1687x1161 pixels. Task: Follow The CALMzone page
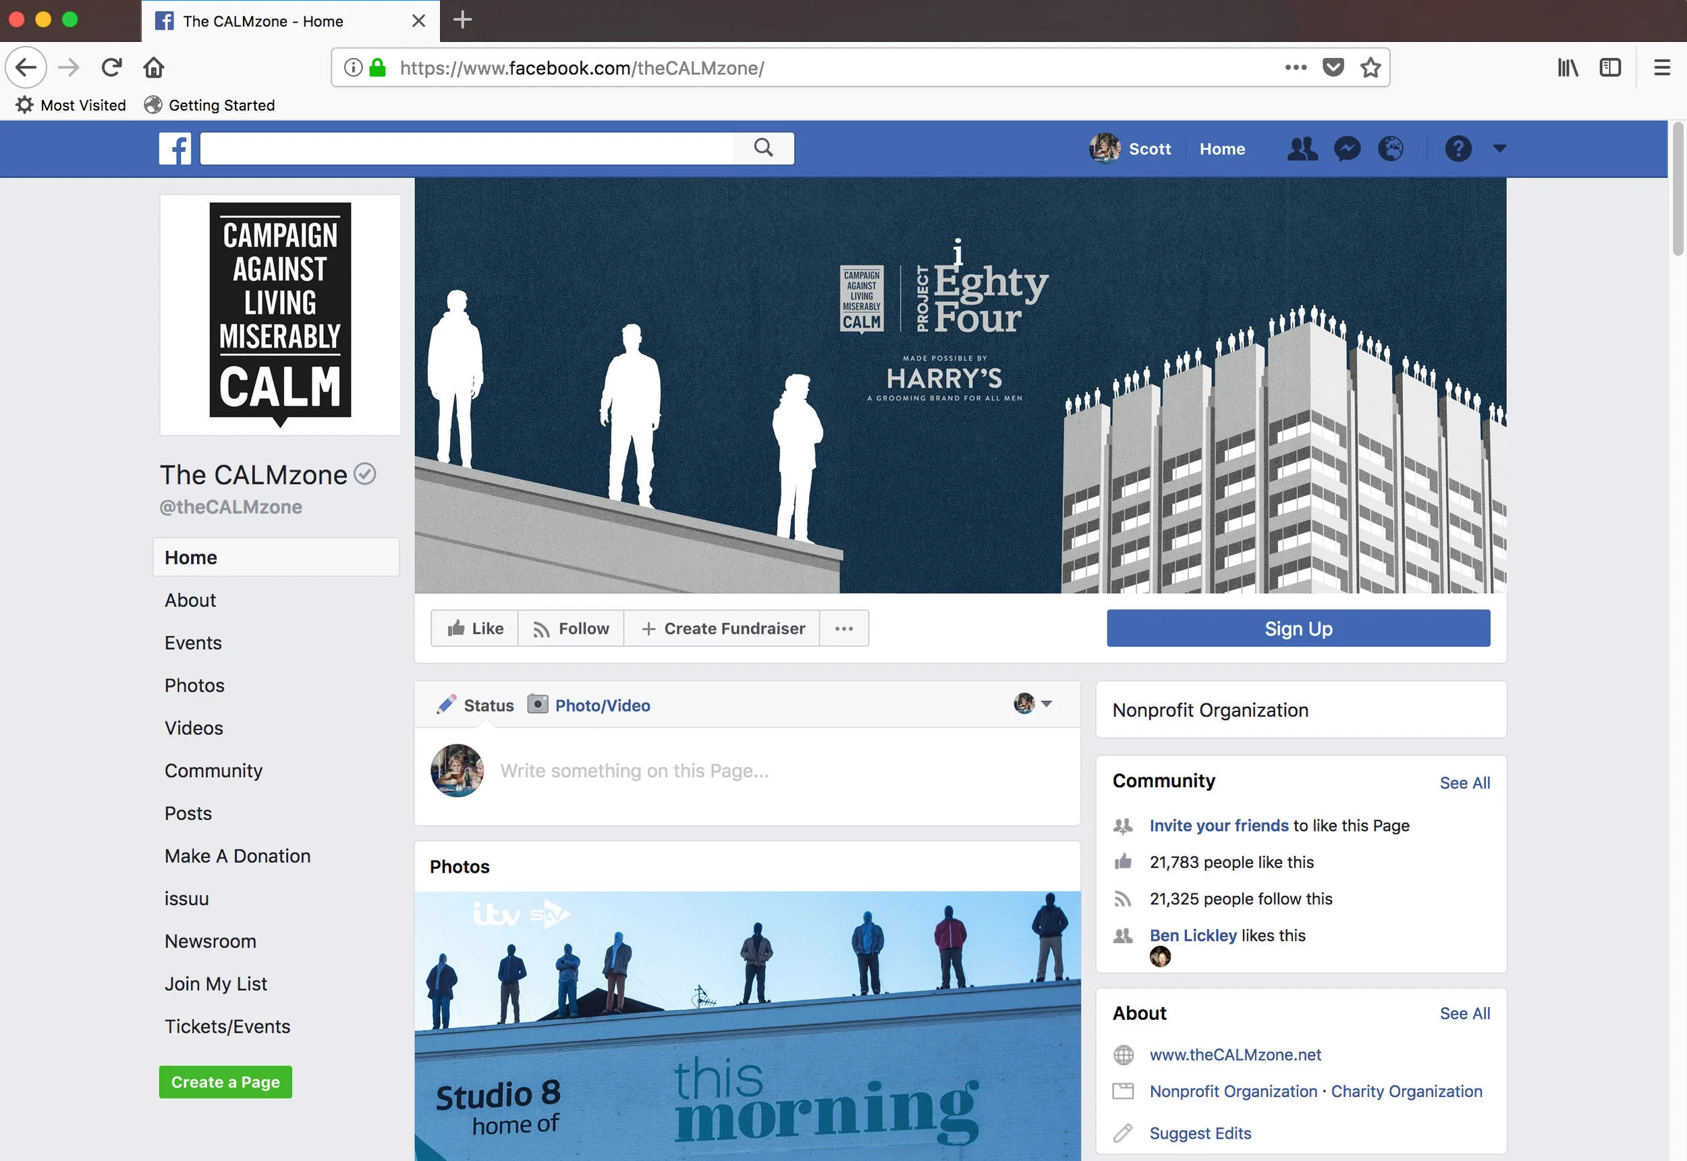(572, 628)
